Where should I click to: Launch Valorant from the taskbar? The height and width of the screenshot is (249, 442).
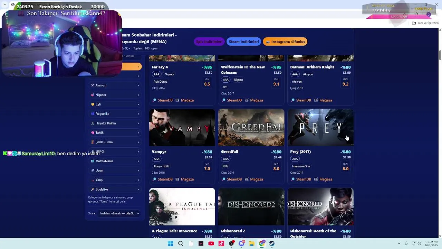201,243
